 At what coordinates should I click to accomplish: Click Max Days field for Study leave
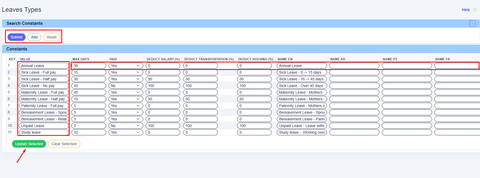(89, 132)
